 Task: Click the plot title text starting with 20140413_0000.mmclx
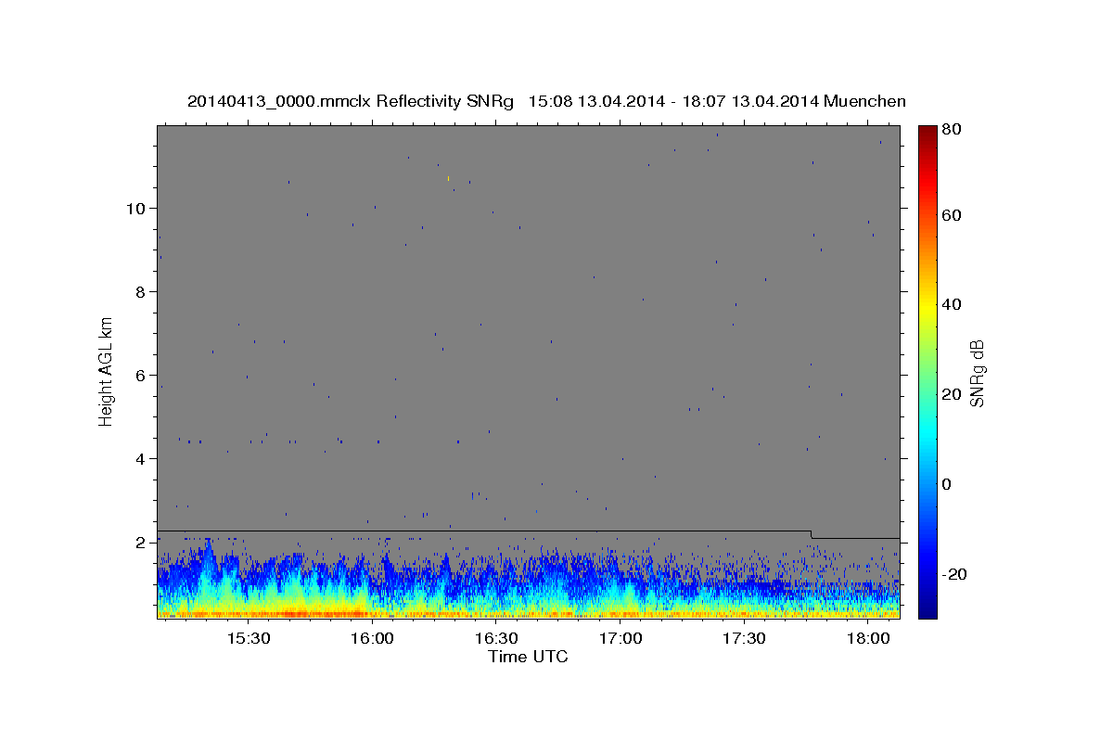tap(546, 101)
